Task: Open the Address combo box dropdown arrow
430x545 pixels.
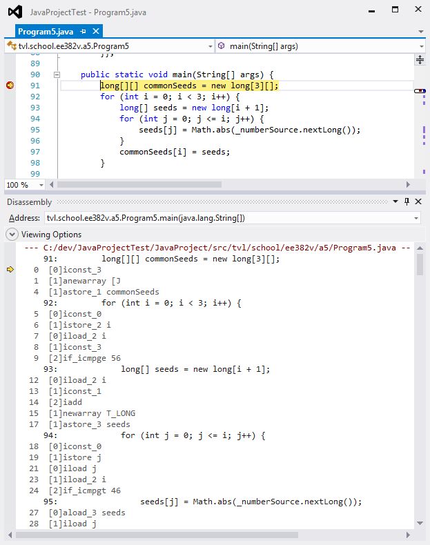Action: (416, 218)
